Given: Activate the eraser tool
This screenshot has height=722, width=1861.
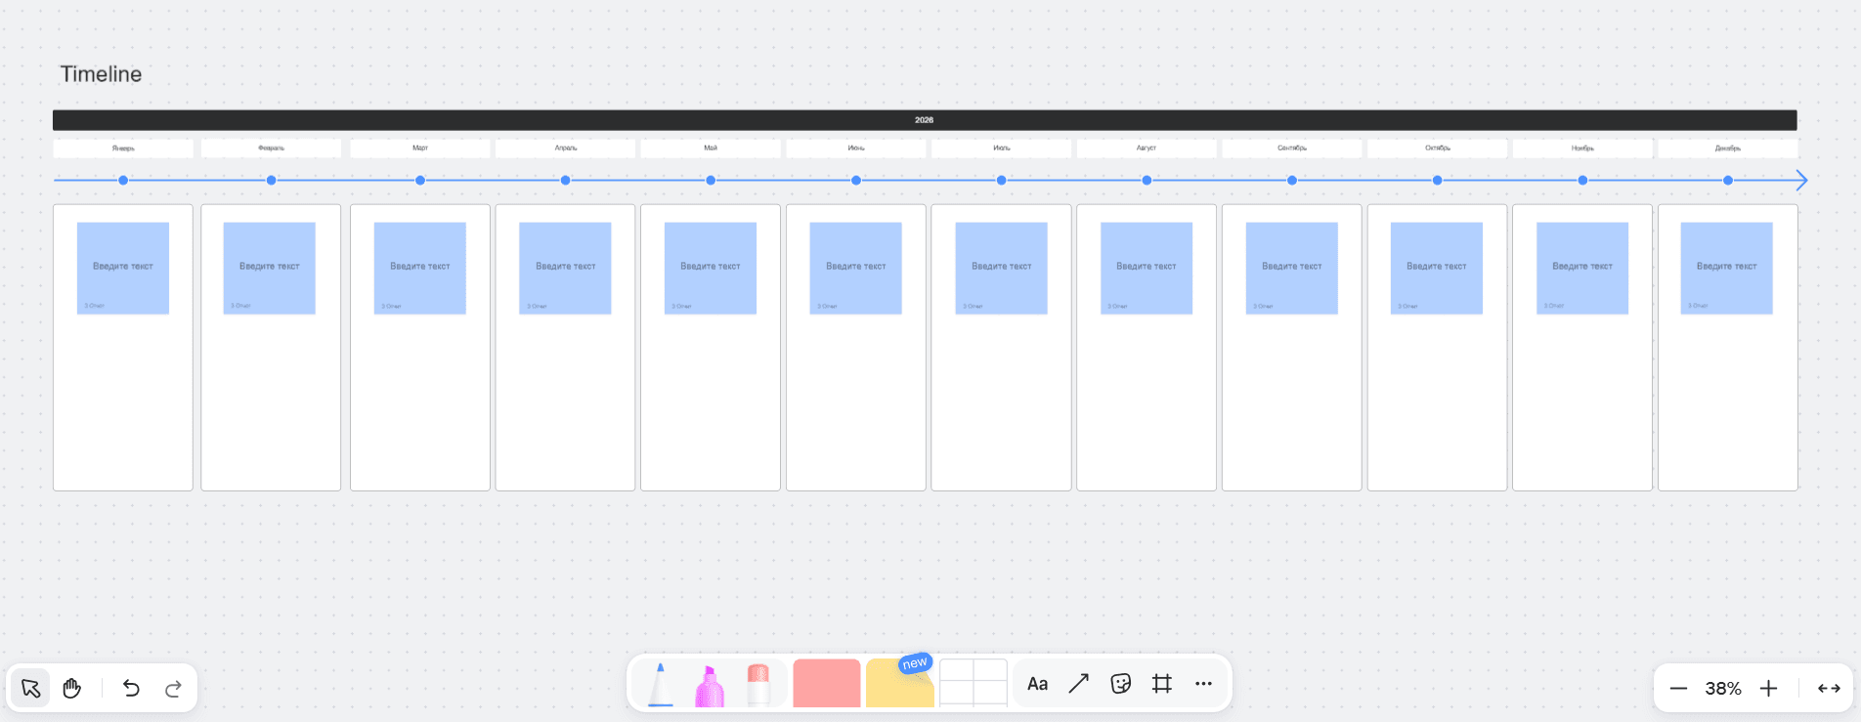Looking at the screenshot, I should pyautogui.click(x=758, y=684).
